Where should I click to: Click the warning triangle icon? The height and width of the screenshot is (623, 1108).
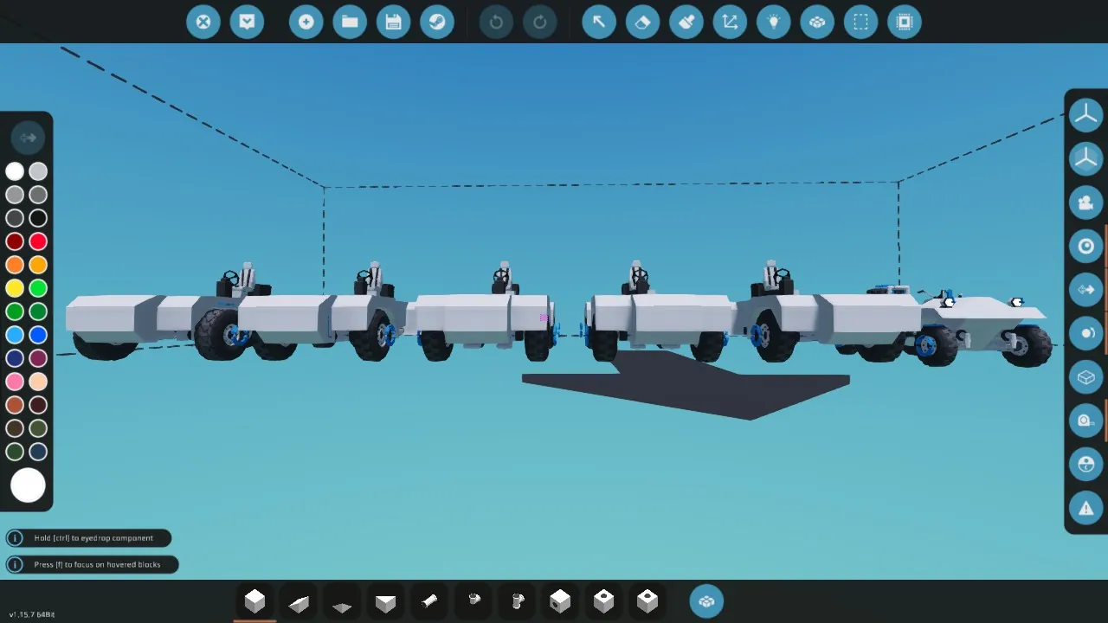coord(1085,508)
